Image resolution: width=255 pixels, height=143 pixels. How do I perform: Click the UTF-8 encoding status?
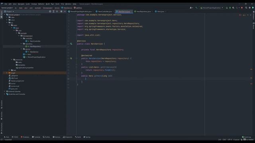[x=230, y=139]
